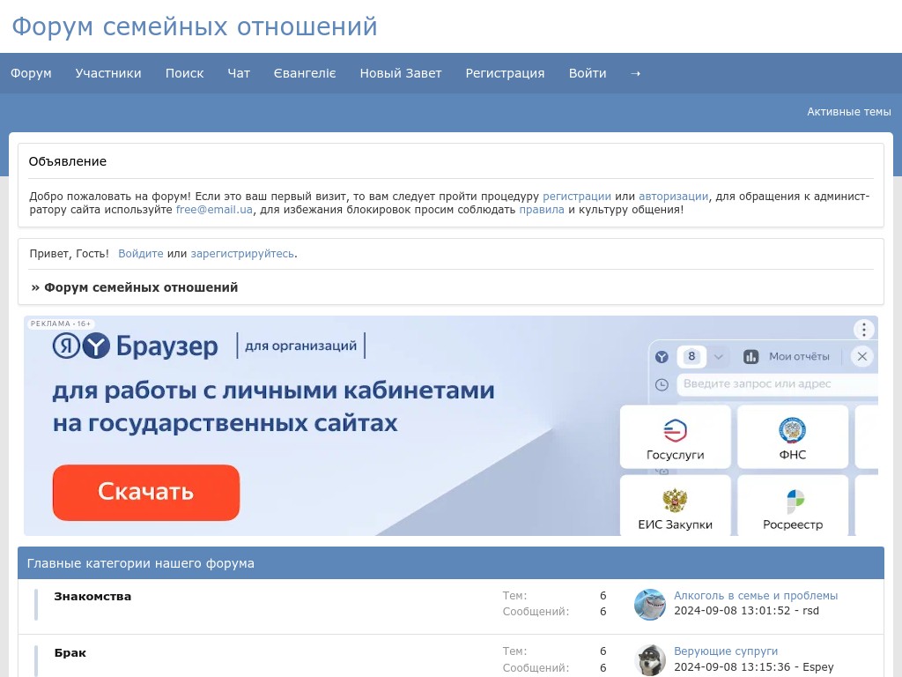Click the free@email.ua email link
Screen dimensions: 902x677
pos(214,210)
